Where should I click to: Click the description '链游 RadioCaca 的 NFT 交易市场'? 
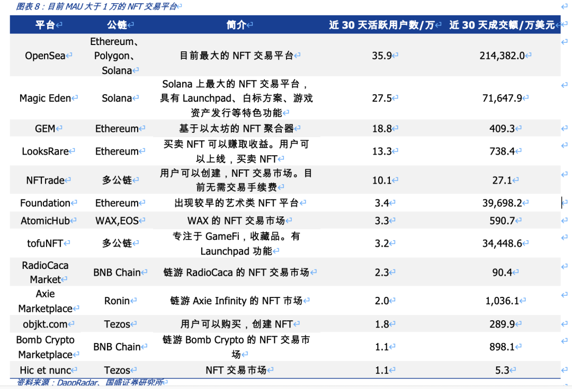236,273
